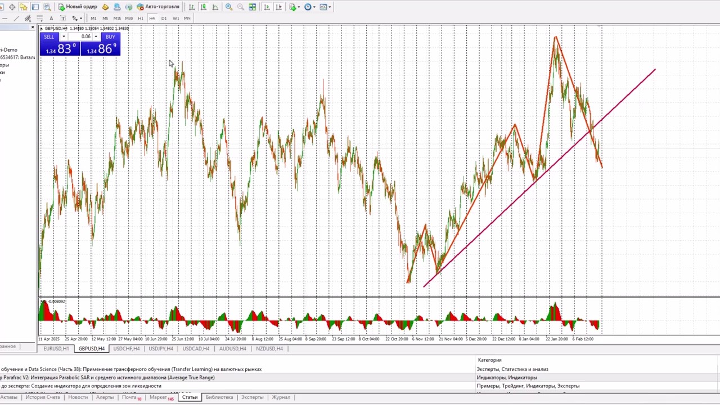Switch timeframe to W1
This screenshot has height=405, width=720.
pos(175,19)
